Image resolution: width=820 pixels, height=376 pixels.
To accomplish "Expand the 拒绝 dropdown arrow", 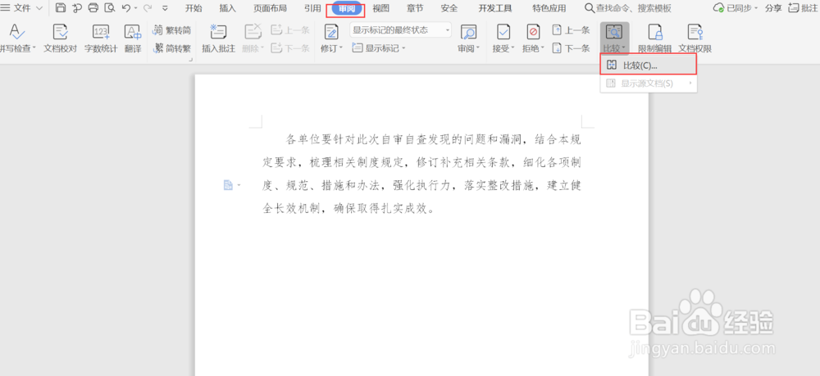I will (x=542, y=48).
